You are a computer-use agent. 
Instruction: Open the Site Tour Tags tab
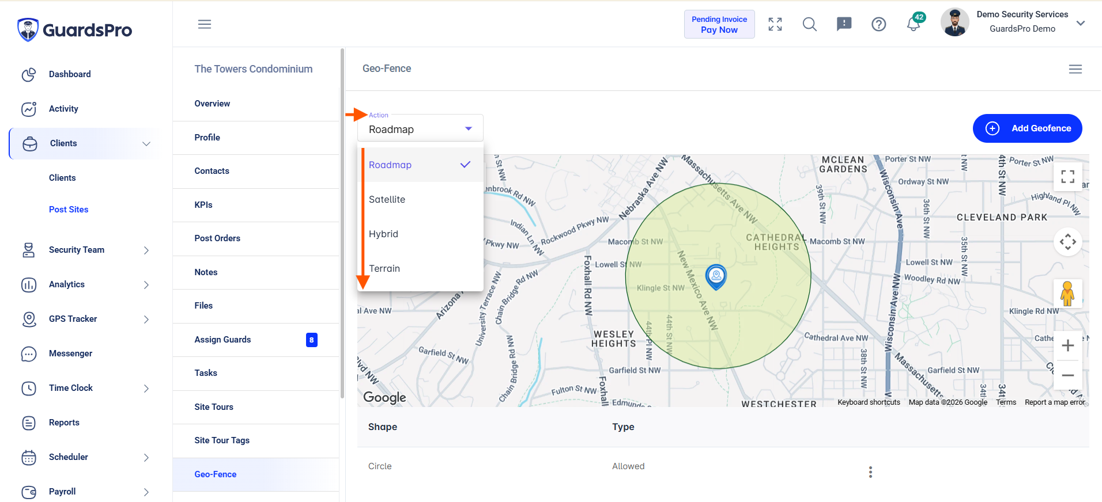256,440
